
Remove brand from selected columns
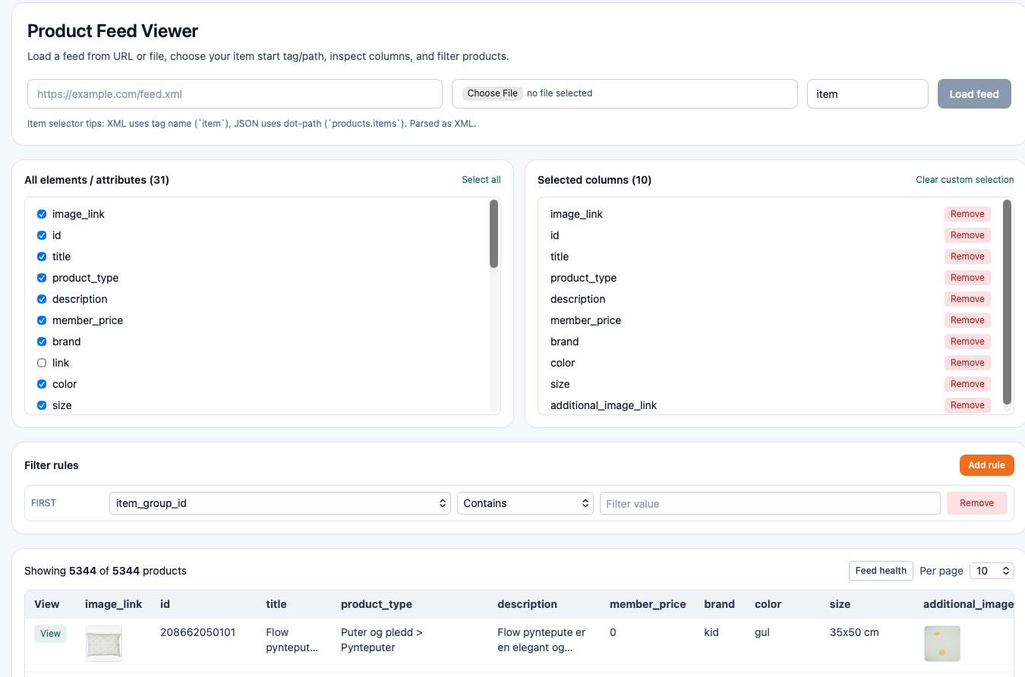click(967, 342)
